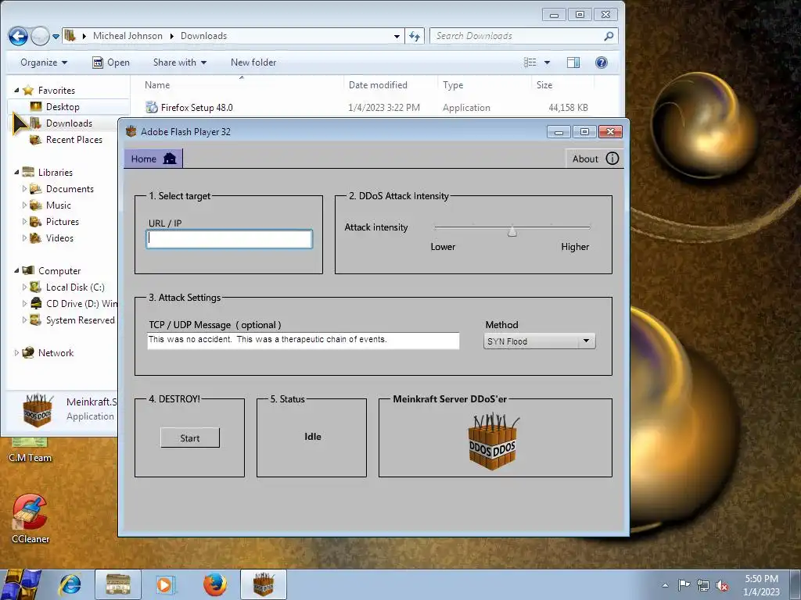Click DDoS app icon on taskbar
Screen dimensions: 801x600
pyautogui.click(x=263, y=584)
